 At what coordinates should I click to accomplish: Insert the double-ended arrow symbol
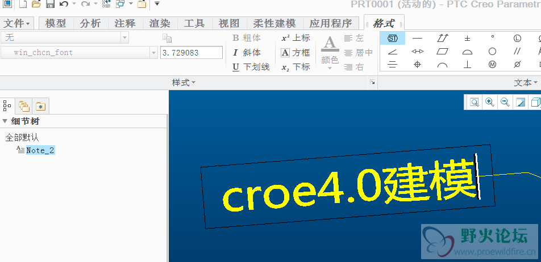pyautogui.click(x=418, y=52)
